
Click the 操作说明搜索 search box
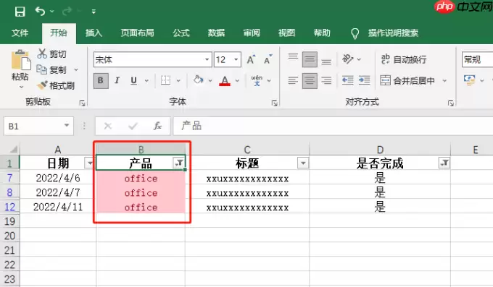(394, 33)
